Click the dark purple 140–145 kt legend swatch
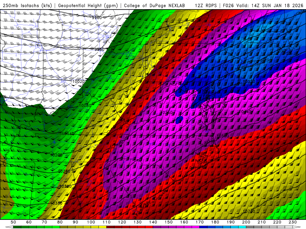 (157, 227)
